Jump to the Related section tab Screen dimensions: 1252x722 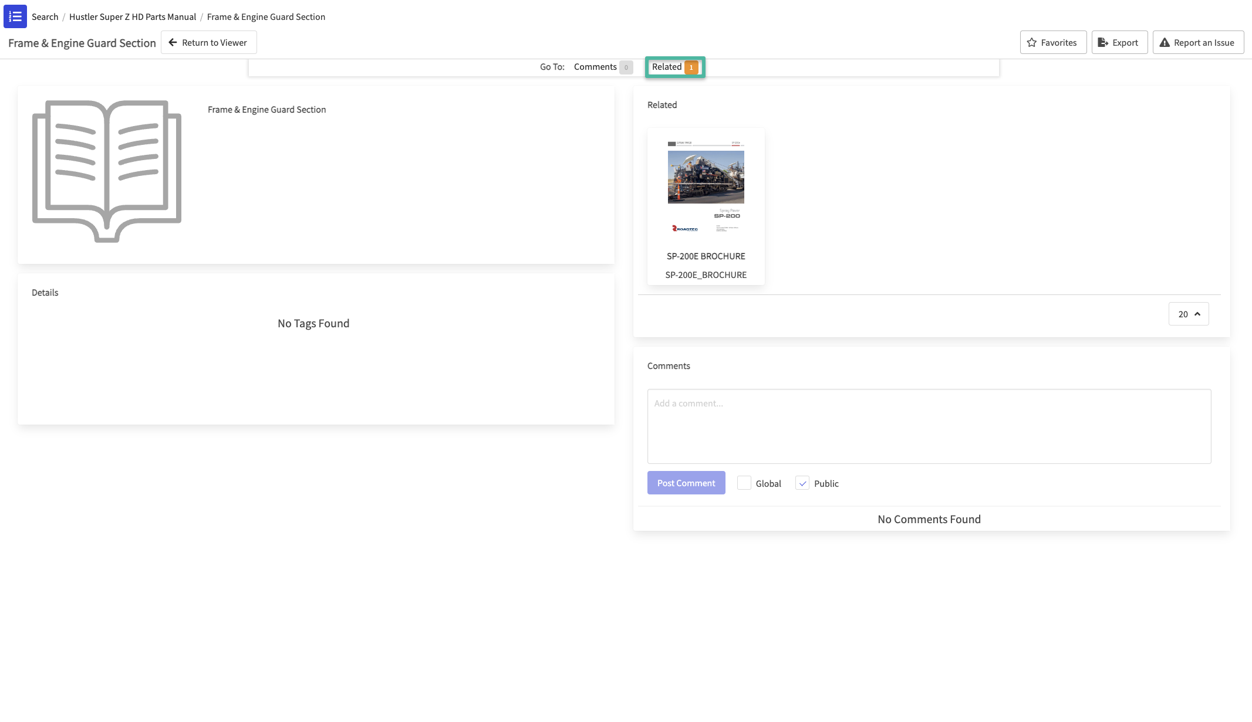click(x=667, y=67)
